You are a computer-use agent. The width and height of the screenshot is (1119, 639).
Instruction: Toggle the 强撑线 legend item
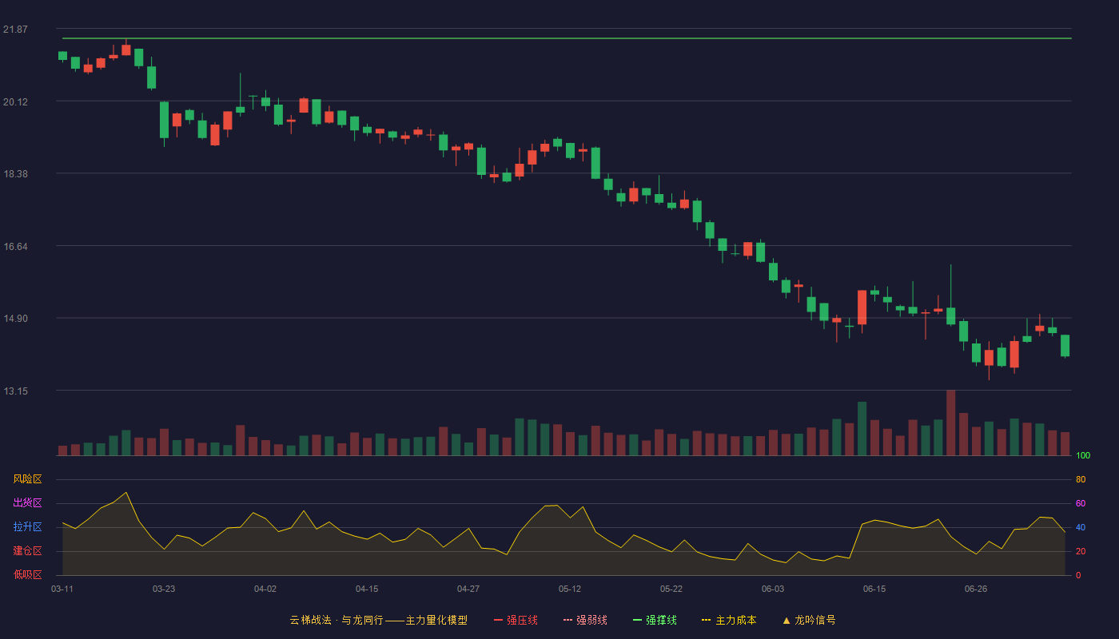(x=655, y=620)
